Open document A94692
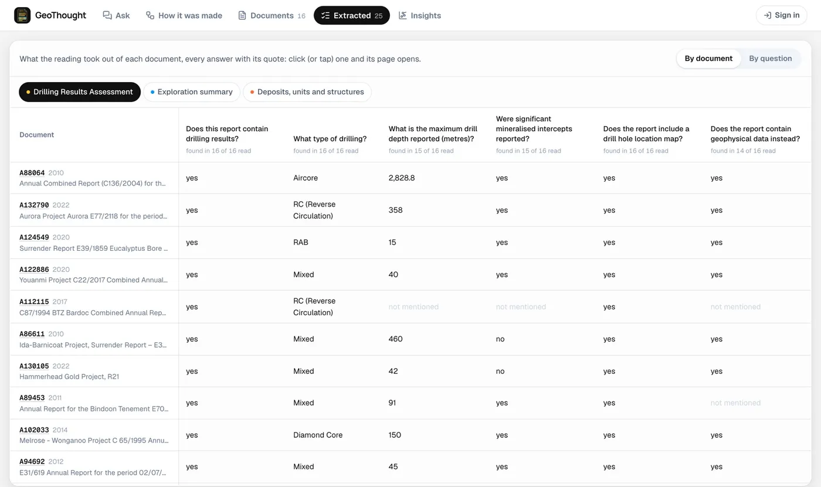The height and width of the screenshot is (487, 821). pyautogui.click(x=32, y=462)
